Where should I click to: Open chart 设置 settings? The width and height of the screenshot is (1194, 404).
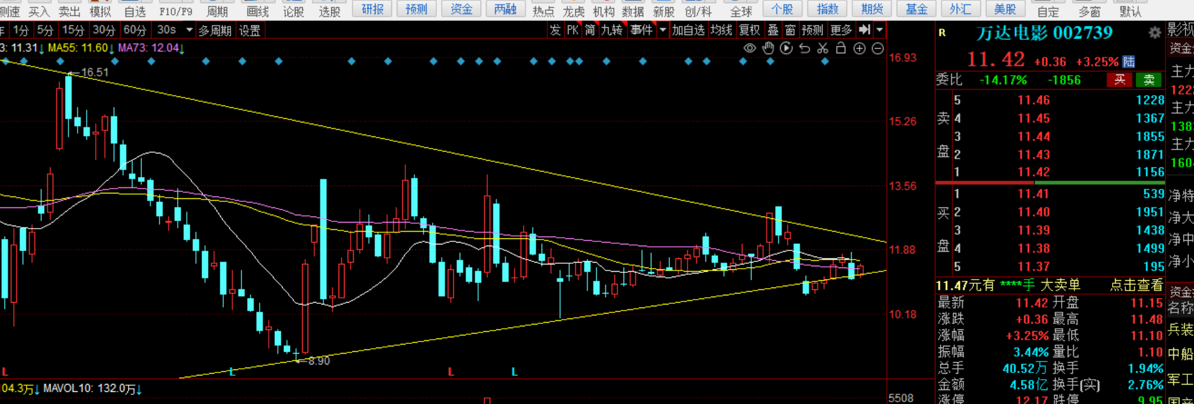(x=249, y=30)
